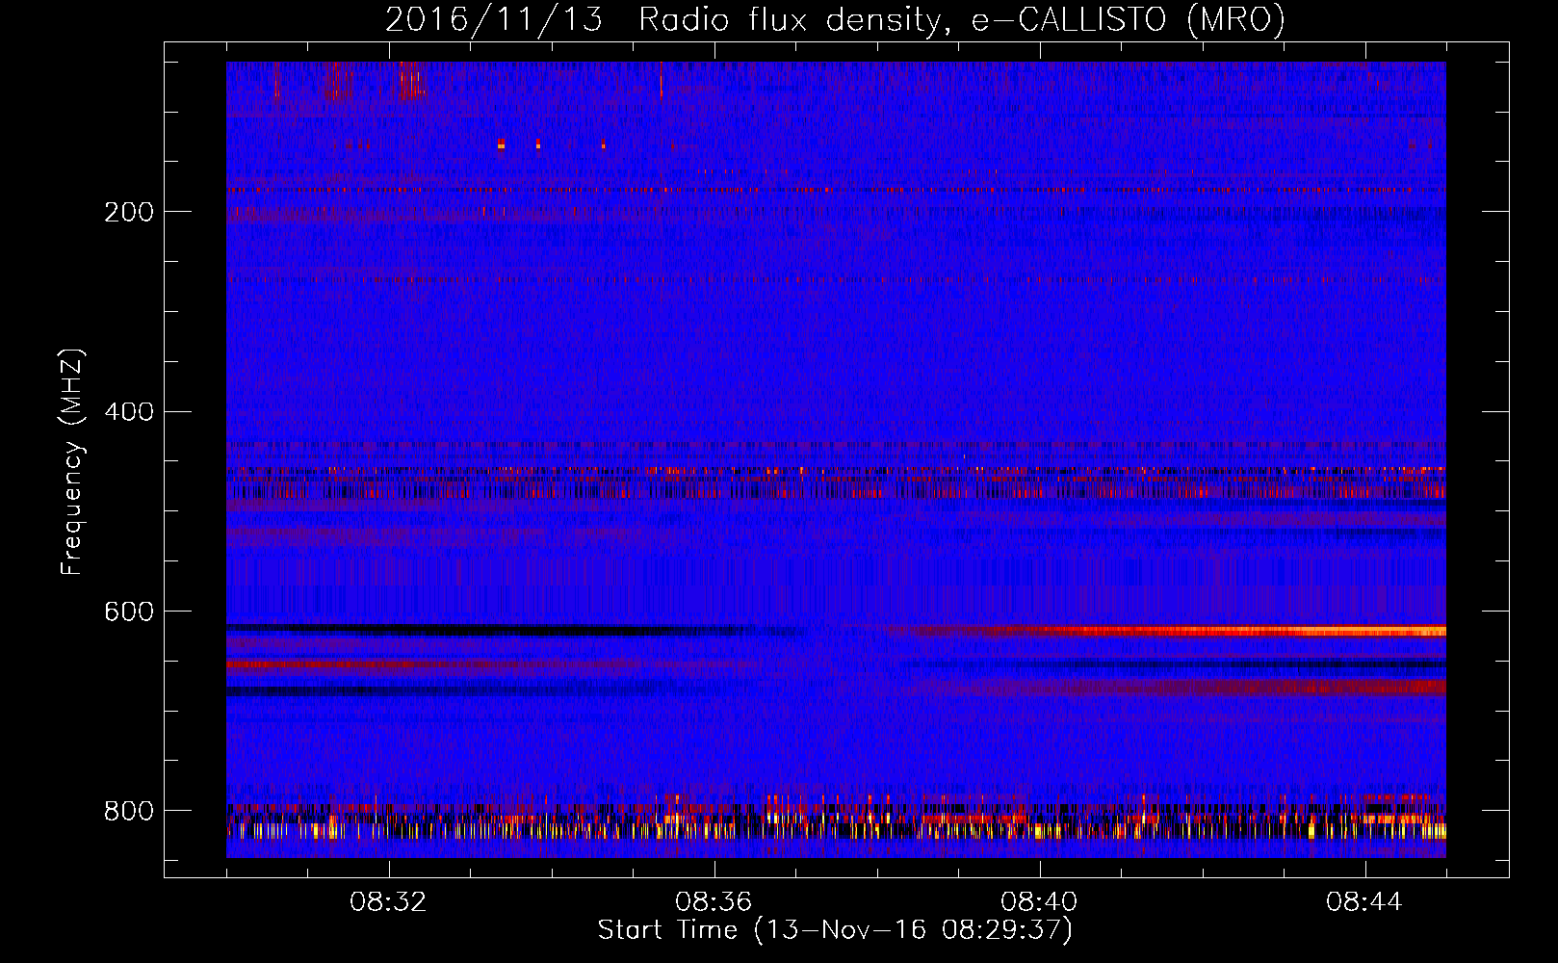Screen dimensions: 1558x963
Task: Click the 800 frequency tick label
Action: click(129, 812)
